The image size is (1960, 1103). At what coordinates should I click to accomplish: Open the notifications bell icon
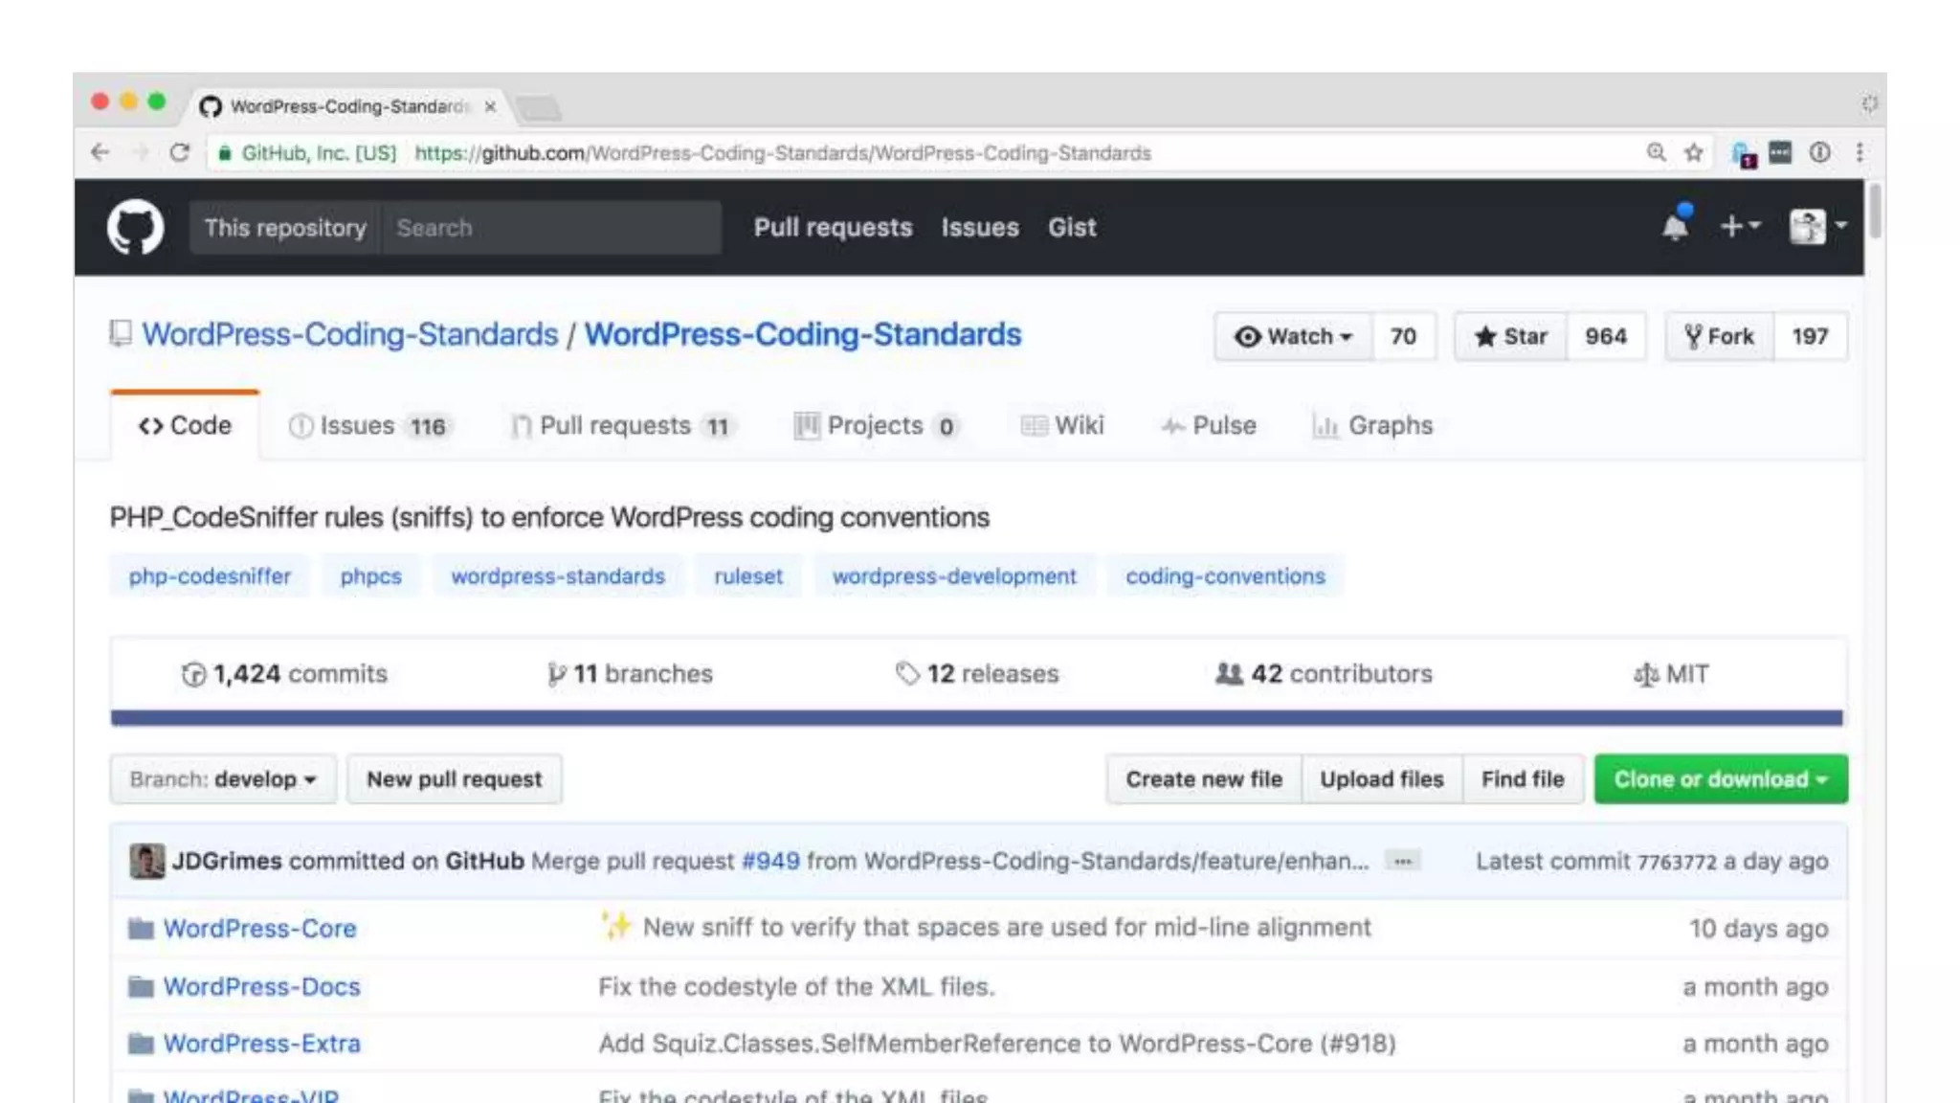pyautogui.click(x=1675, y=227)
